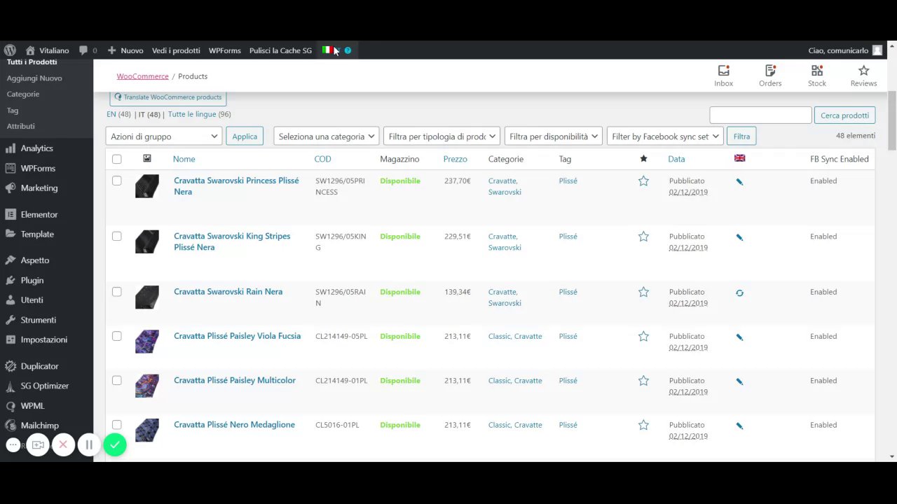
Task: Open the Seleziona una categoria dropdown
Action: pos(326,136)
